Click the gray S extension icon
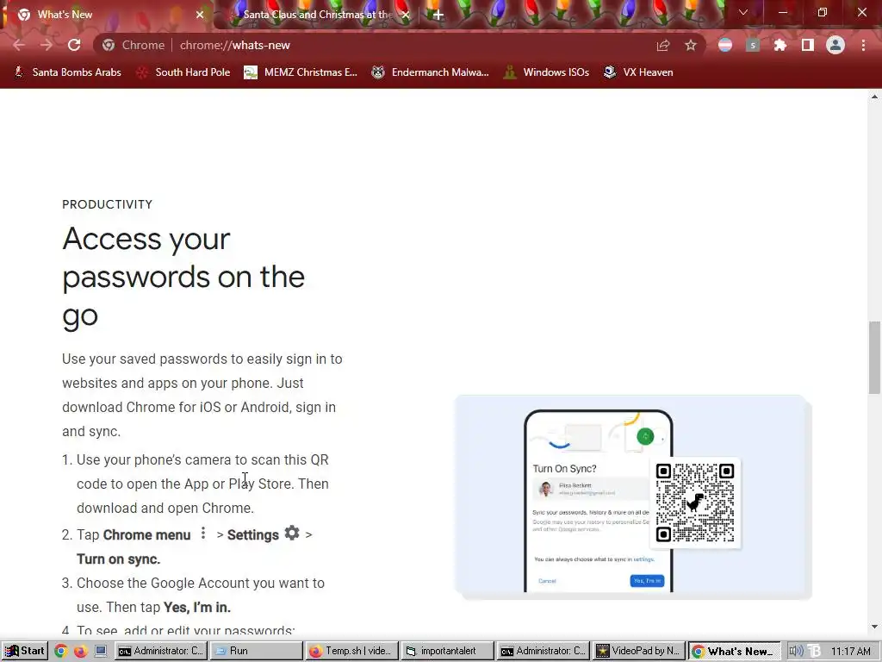 pos(753,45)
